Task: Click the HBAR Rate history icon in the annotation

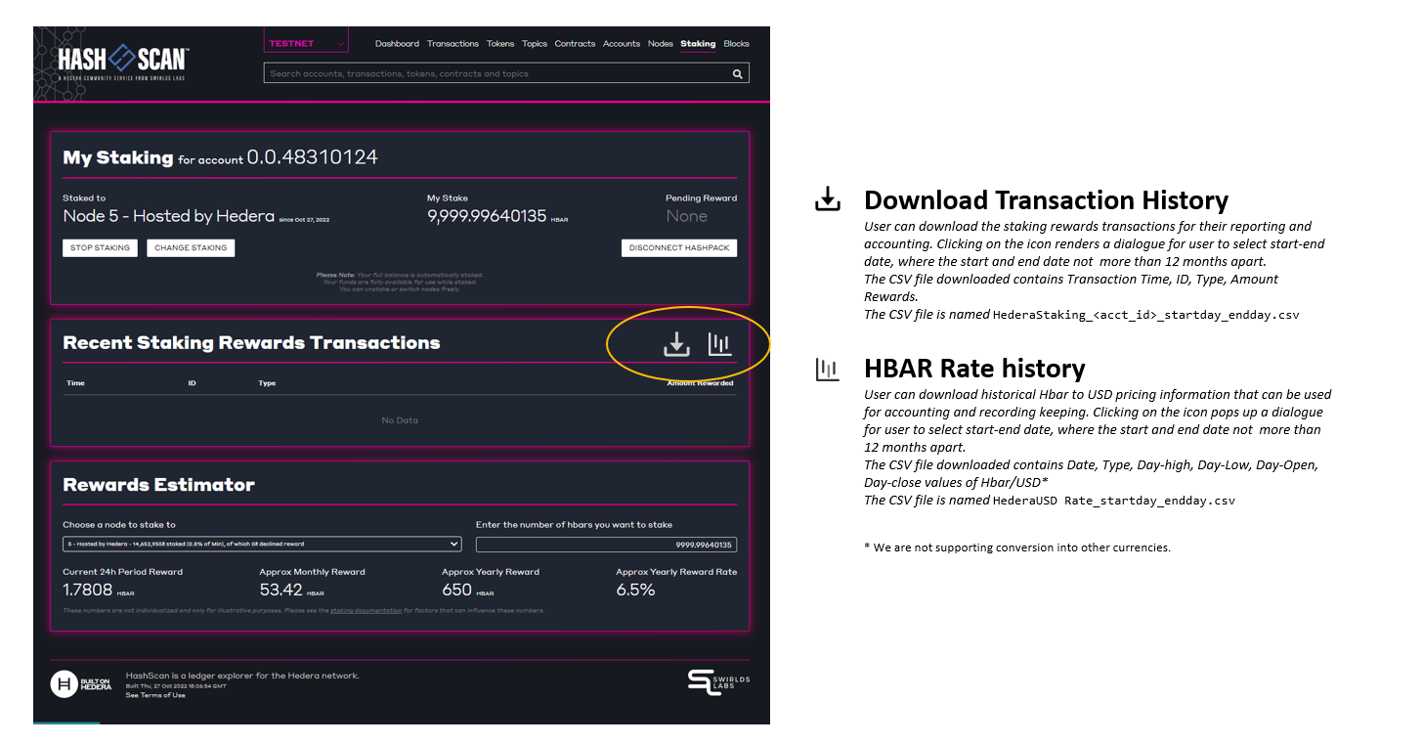Action: (827, 369)
